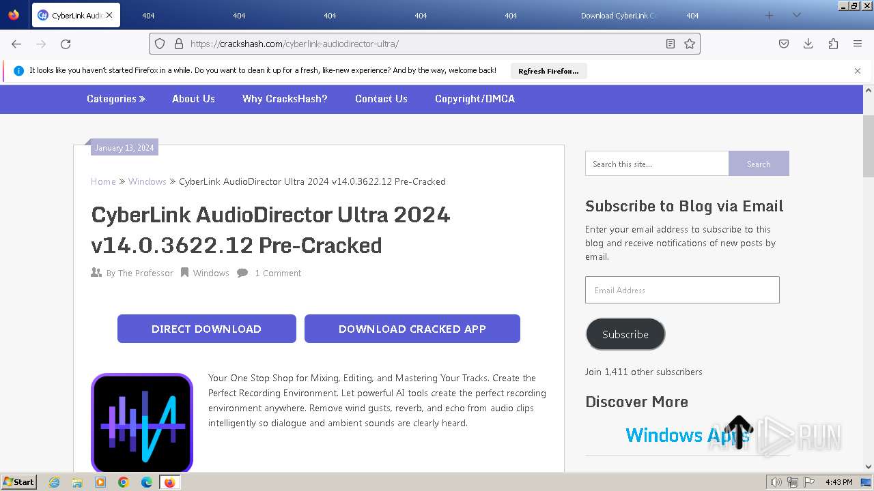Toggle reader view in the address bar
This screenshot has height=491, width=874.
pos(671,44)
